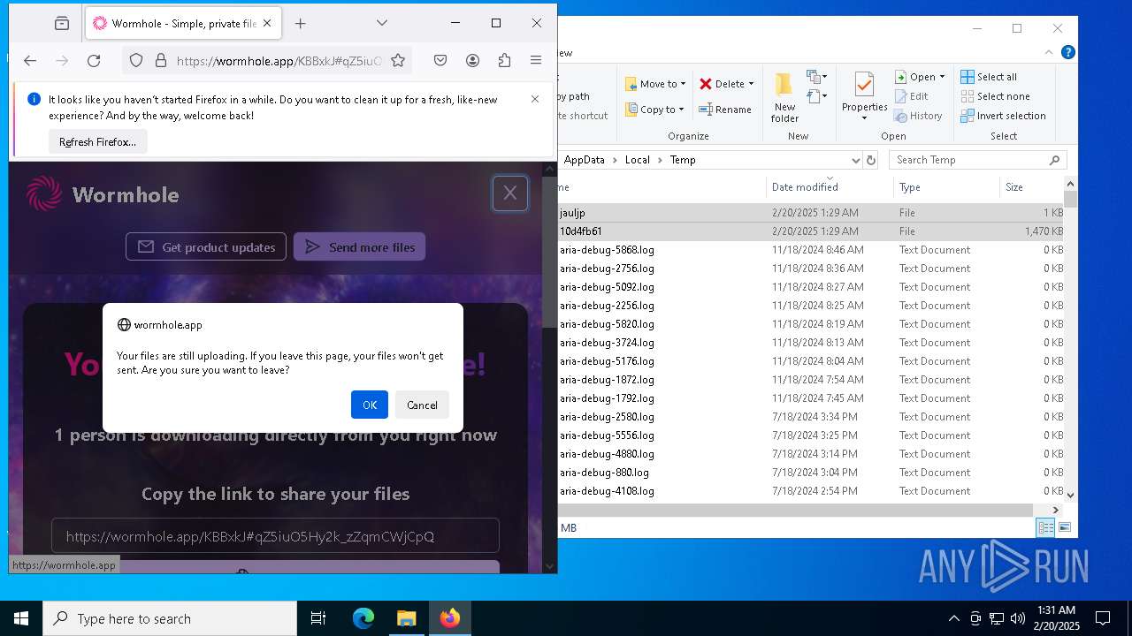Open Firefox account menu

(x=472, y=60)
